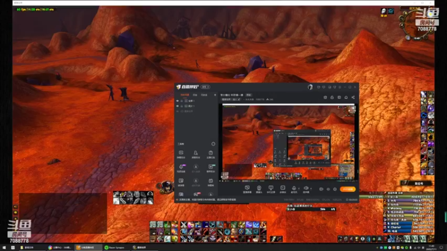Expand the microphone options arrow
The height and width of the screenshot is (251, 447).
[x=299, y=189]
